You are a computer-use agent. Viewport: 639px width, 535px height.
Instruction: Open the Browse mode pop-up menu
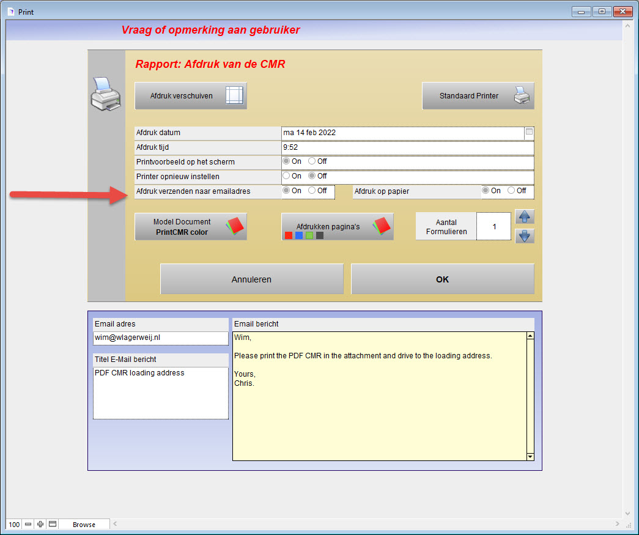(x=84, y=525)
